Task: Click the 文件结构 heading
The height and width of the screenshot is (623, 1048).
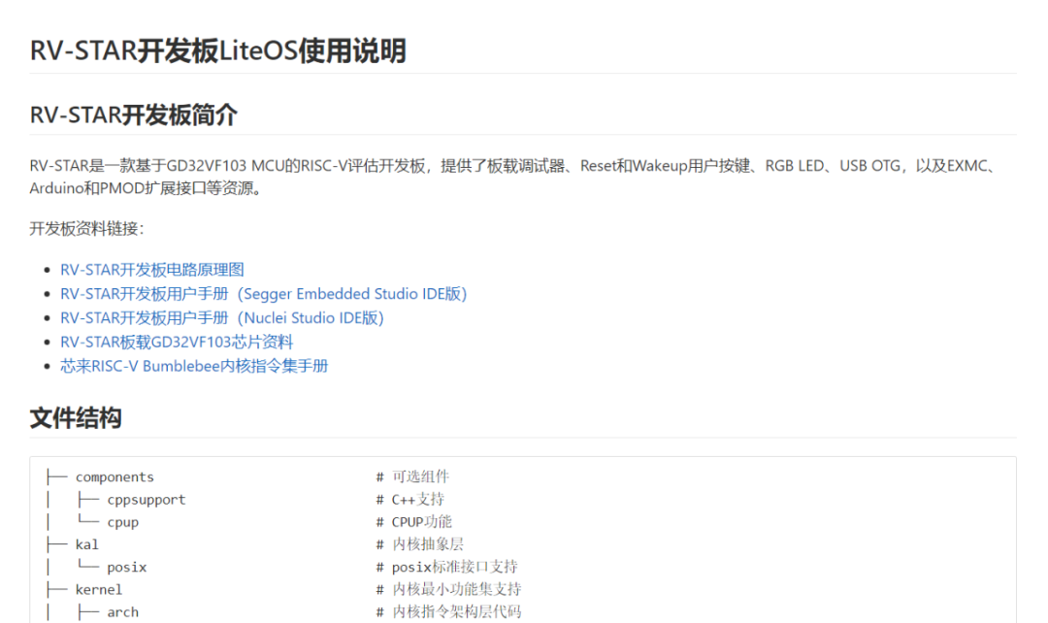Action: coord(76,418)
